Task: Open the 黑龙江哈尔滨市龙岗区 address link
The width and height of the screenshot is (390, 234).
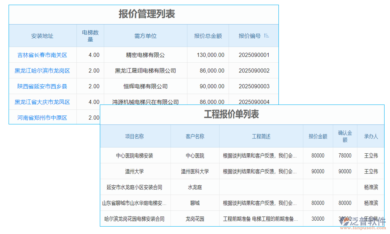Action: point(43,71)
